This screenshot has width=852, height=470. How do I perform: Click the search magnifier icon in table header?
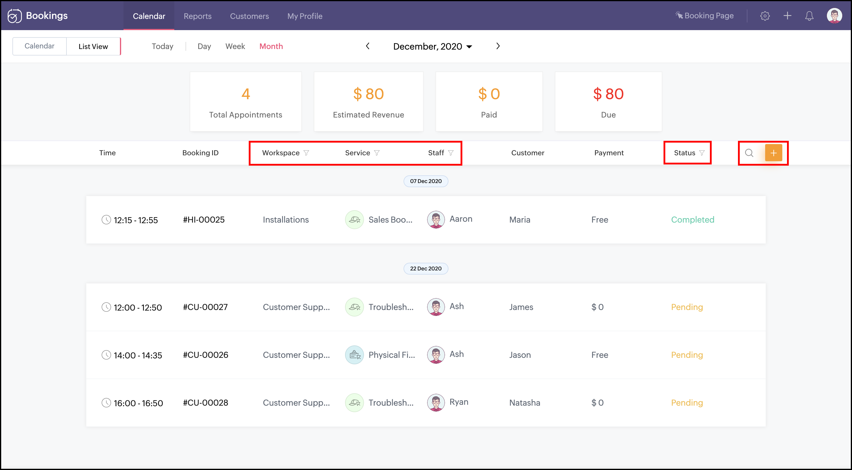coord(749,153)
